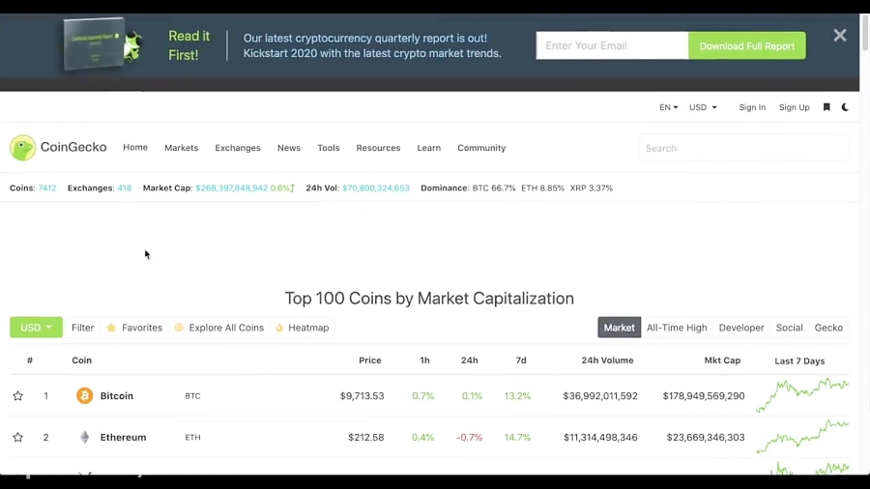Favorite Bitcoin with its star icon

coord(17,395)
